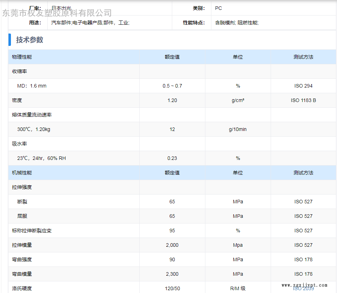Click the 洛氏硬度 value 120/50
Image resolution: width=337 pixels, height=293 pixels.
(x=172, y=288)
